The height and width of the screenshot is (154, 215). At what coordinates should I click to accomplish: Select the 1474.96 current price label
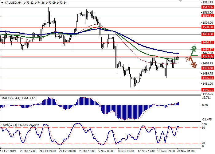click(206, 56)
